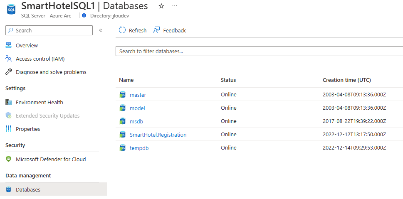Click creation time 2017-08-22T19:39:22.000Z

pos(354,121)
